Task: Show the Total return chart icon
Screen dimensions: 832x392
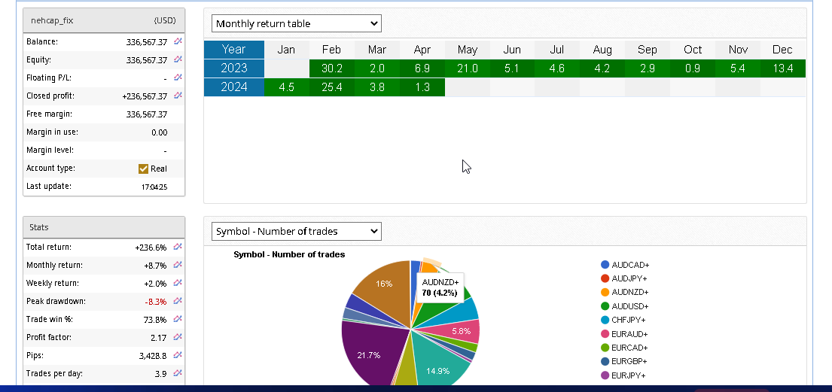Action: tap(178, 247)
